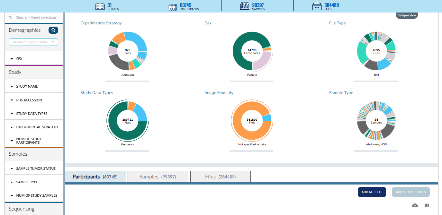
Task: Click the Study Data Types chart title
Action: [97, 93]
